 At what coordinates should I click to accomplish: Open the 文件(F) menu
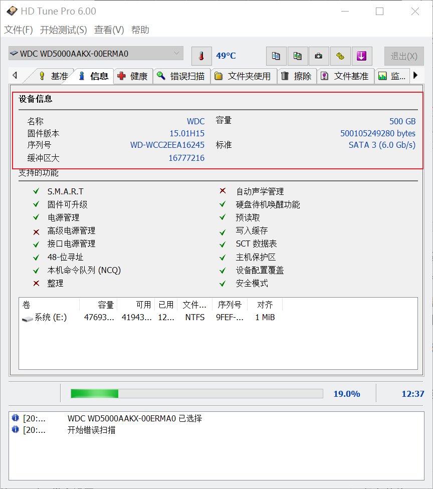coord(19,30)
